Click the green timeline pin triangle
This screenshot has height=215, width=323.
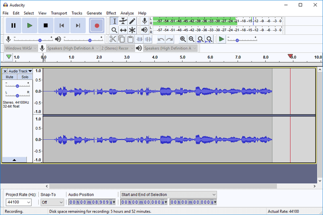(9, 57)
